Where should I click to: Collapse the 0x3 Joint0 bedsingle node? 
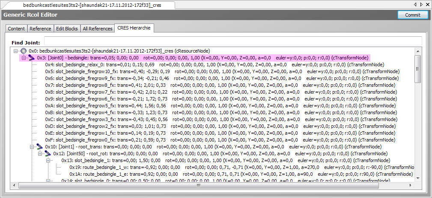point(24,58)
